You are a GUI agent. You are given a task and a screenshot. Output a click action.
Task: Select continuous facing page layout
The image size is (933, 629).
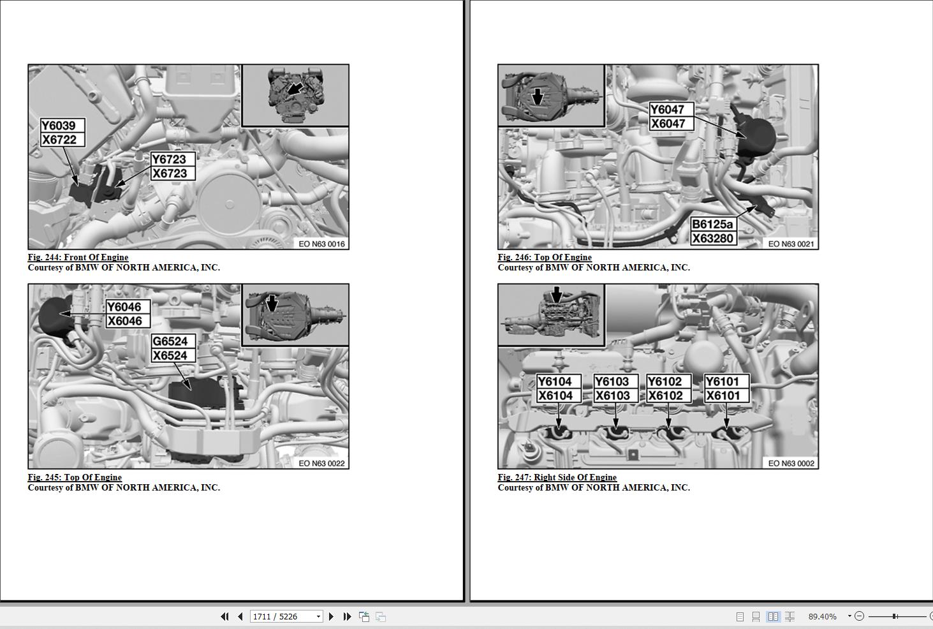790,616
